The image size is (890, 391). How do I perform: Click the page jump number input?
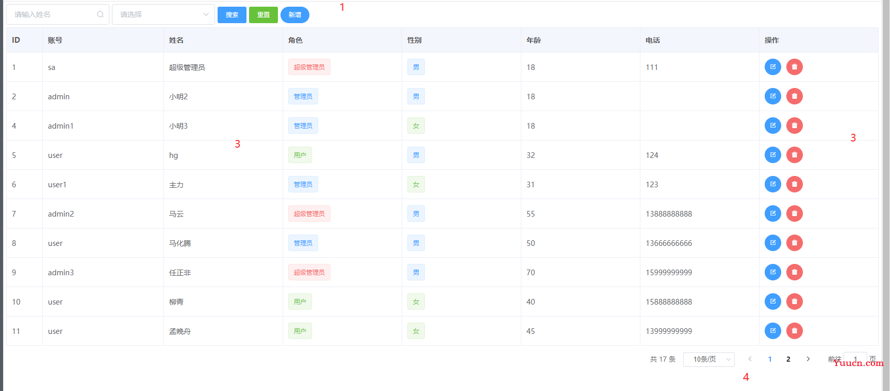pos(855,359)
